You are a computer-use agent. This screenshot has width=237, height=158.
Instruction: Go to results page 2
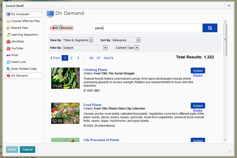click(x=71, y=58)
